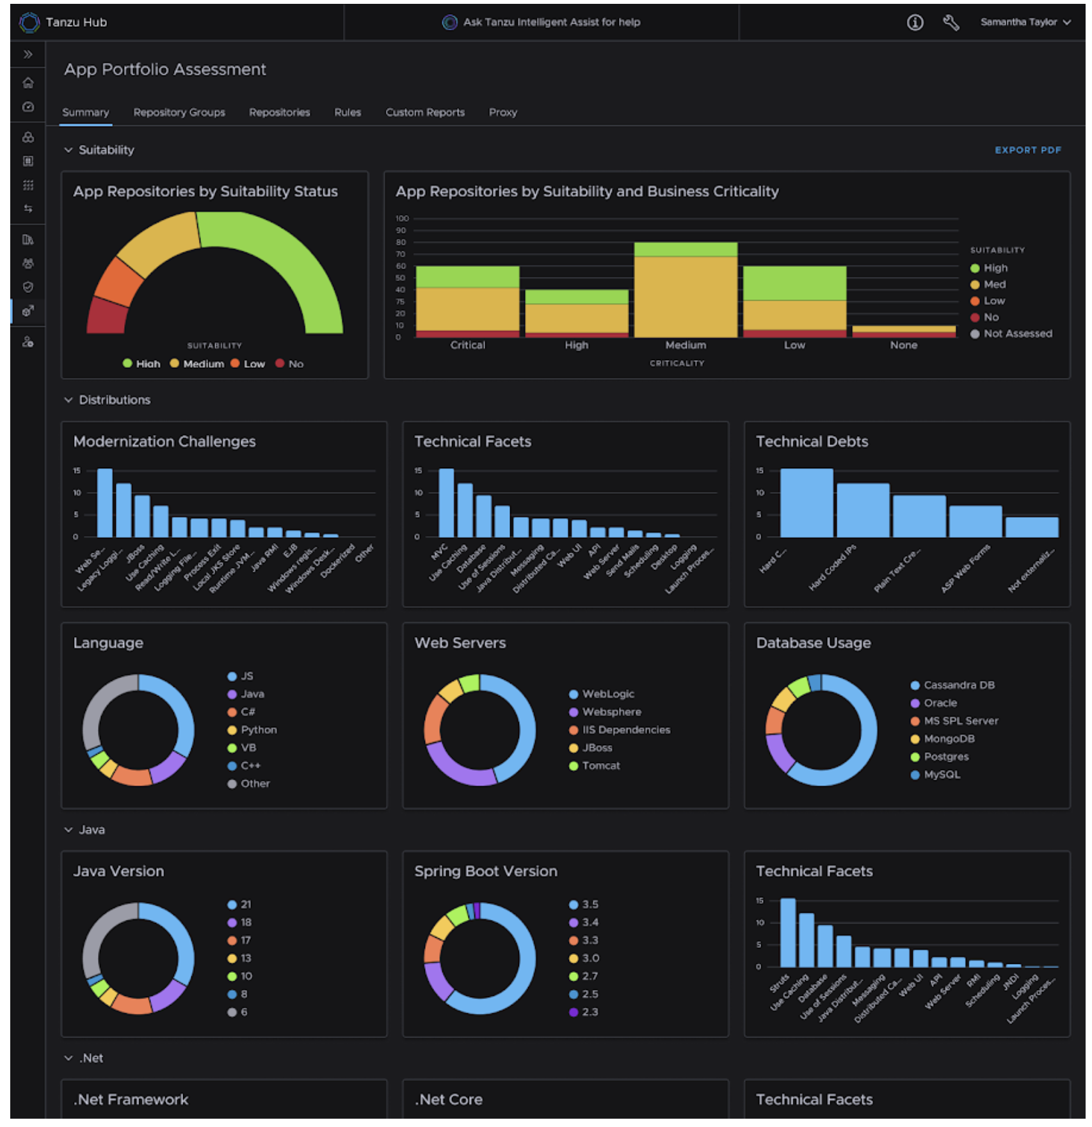Click the info icon in the top bar
The image size is (1092, 1127).
click(x=915, y=22)
